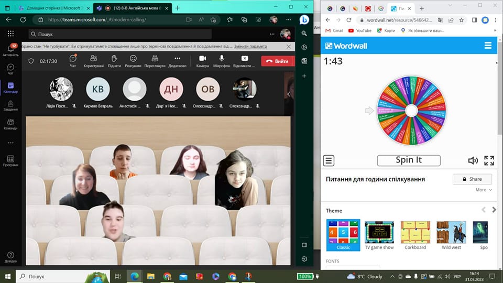Image resolution: width=503 pixels, height=283 pixels.
Task: Show the participants list (Користувачі)
Action: click(94, 60)
